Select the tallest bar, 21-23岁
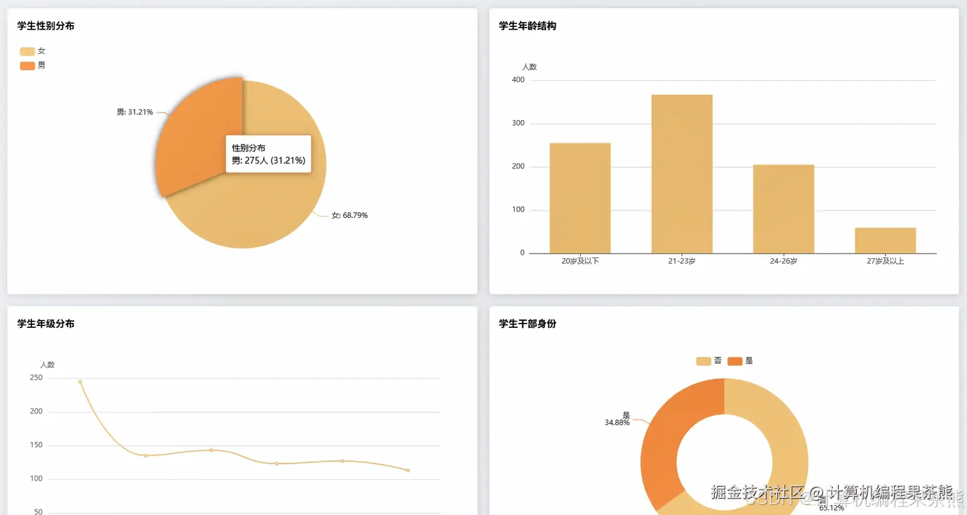Viewport: 967px width, 515px height. click(x=682, y=174)
